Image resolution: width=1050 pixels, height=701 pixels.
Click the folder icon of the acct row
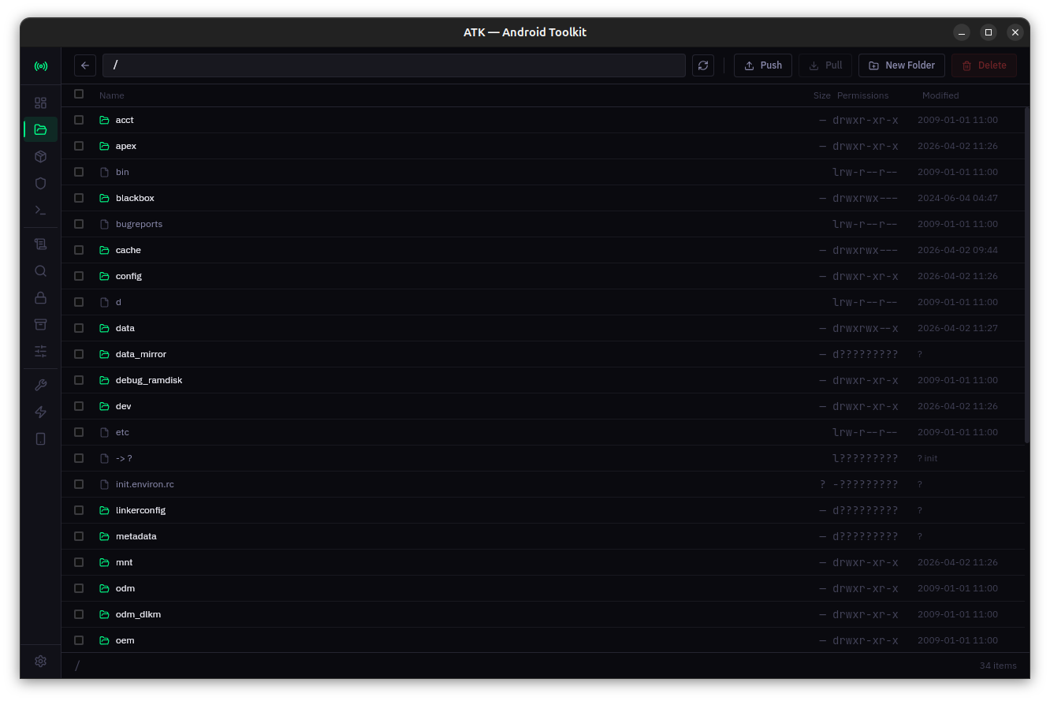[104, 120]
